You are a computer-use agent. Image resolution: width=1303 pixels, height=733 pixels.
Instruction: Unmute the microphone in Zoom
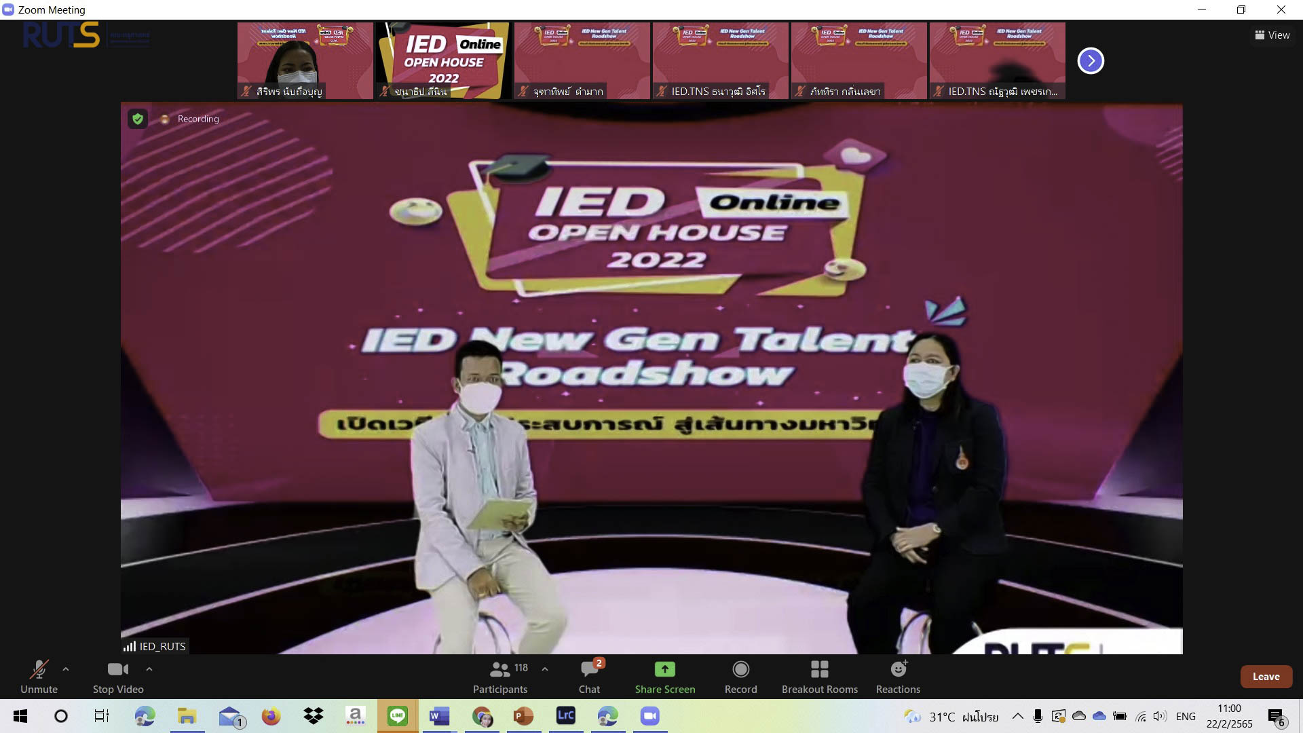(39, 677)
